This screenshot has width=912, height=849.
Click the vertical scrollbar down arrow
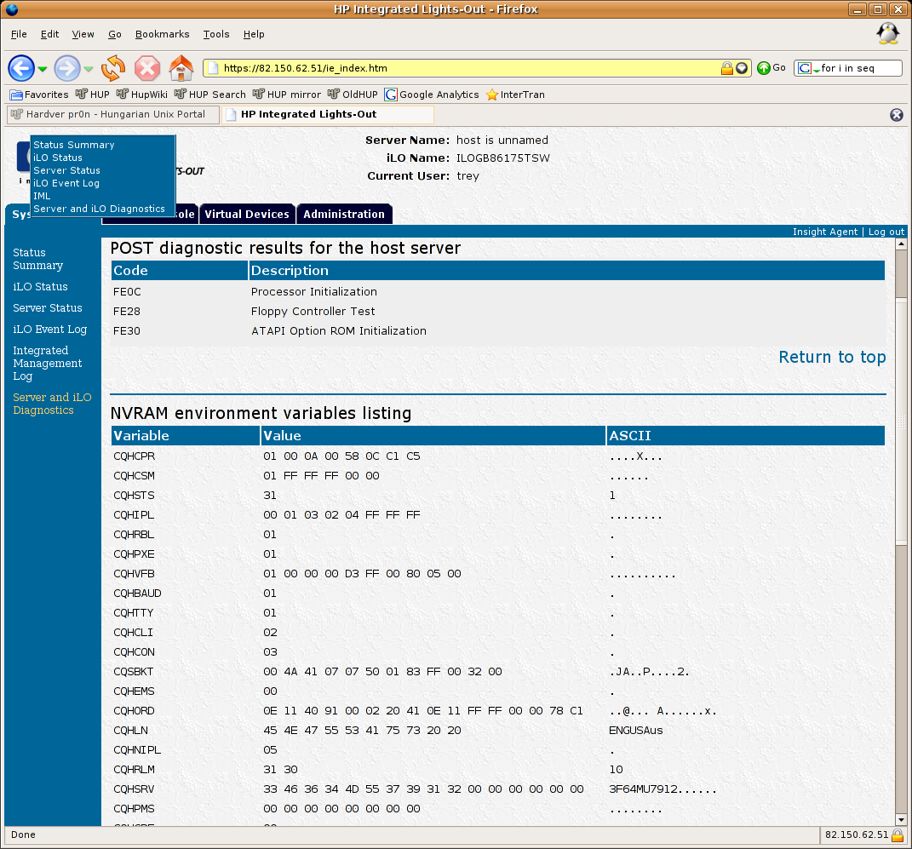click(x=901, y=819)
